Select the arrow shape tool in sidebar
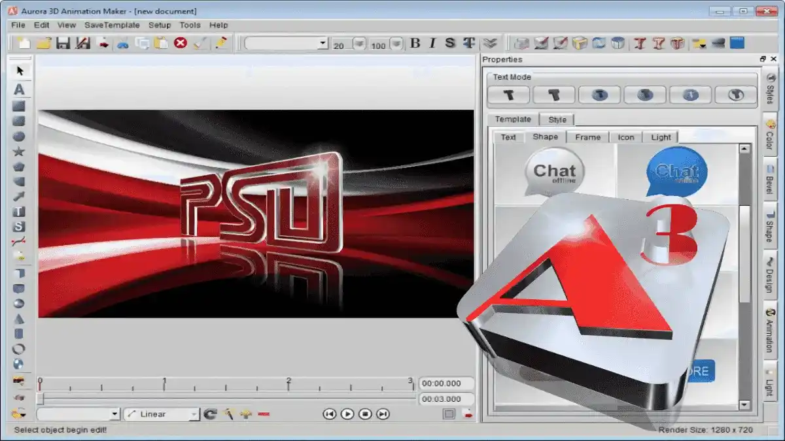The height and width of the screenshot is (441, 785). click(19, 197)
